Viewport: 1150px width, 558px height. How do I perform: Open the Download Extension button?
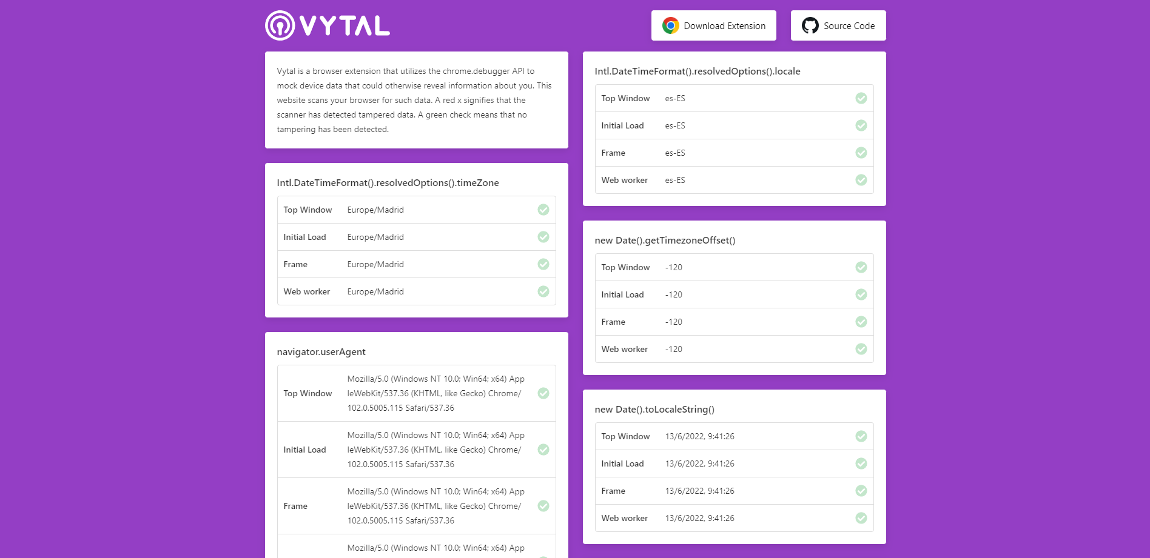coord(713,25)
